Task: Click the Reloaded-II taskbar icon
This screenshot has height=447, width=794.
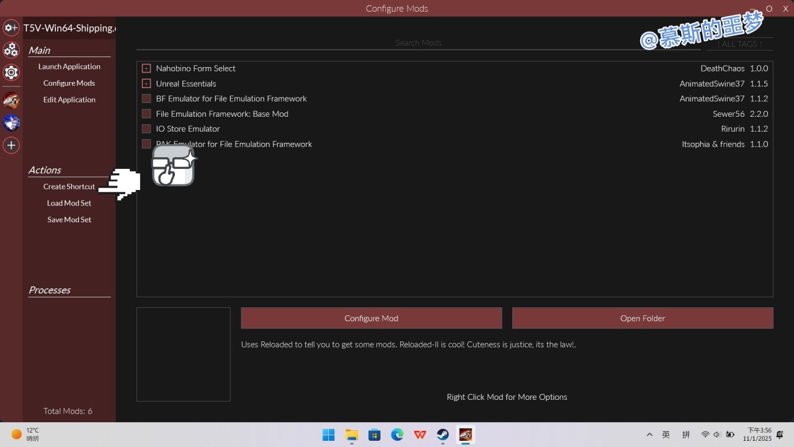Action: tap(465, 435)
